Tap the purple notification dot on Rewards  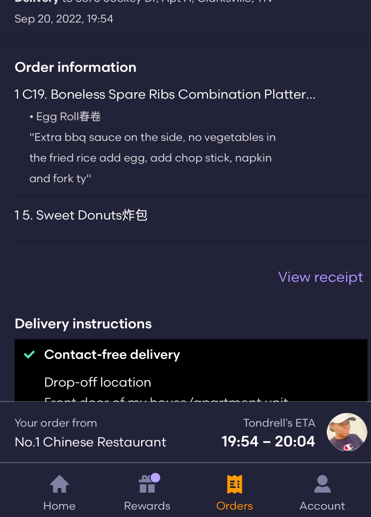coord(155,478)
